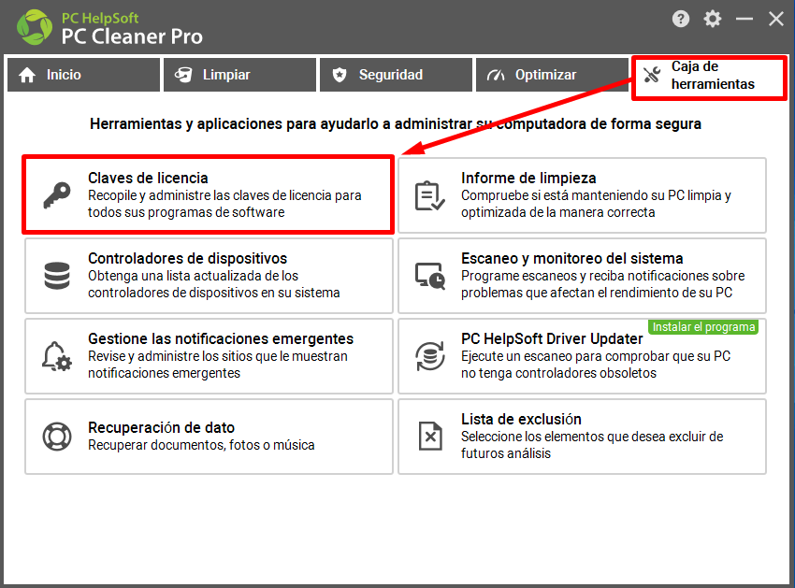Screen dimensions: 795x588
Task: Open the PC HelpSoft Driver Updater tile
Action: point(582,356)
